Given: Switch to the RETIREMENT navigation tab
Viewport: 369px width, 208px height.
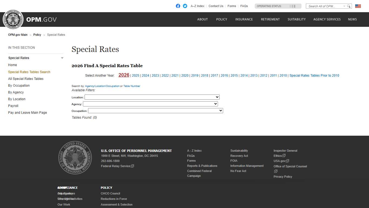Looking at the screenshot, I should click(270, 19).
